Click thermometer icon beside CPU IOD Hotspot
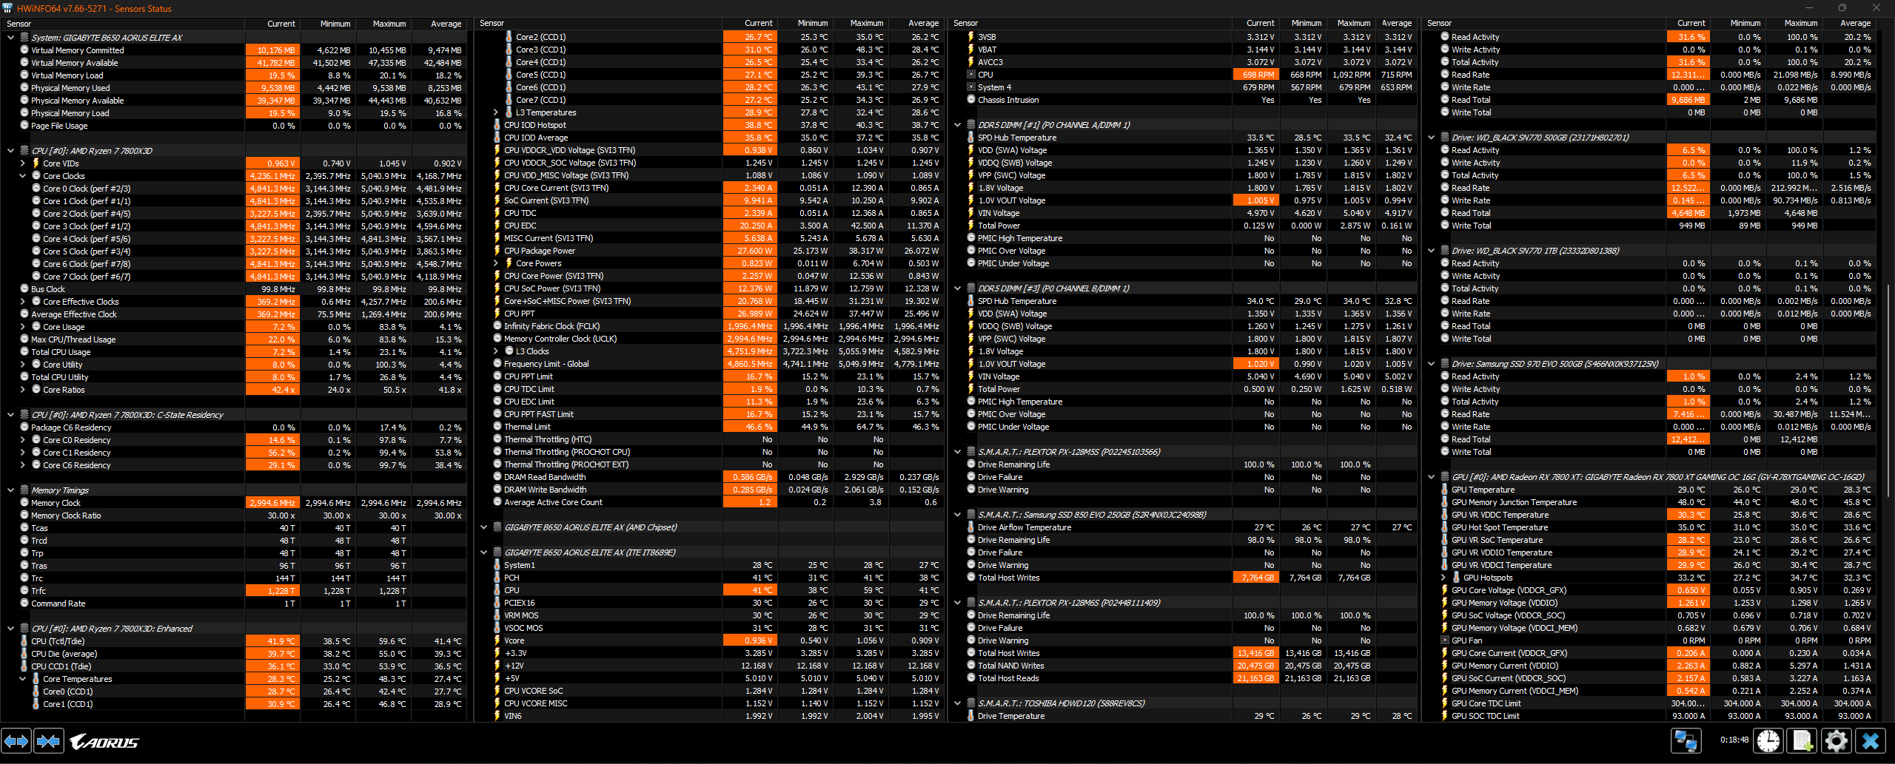This screenshot has height=764, width=1895. (x=497, y=125)
